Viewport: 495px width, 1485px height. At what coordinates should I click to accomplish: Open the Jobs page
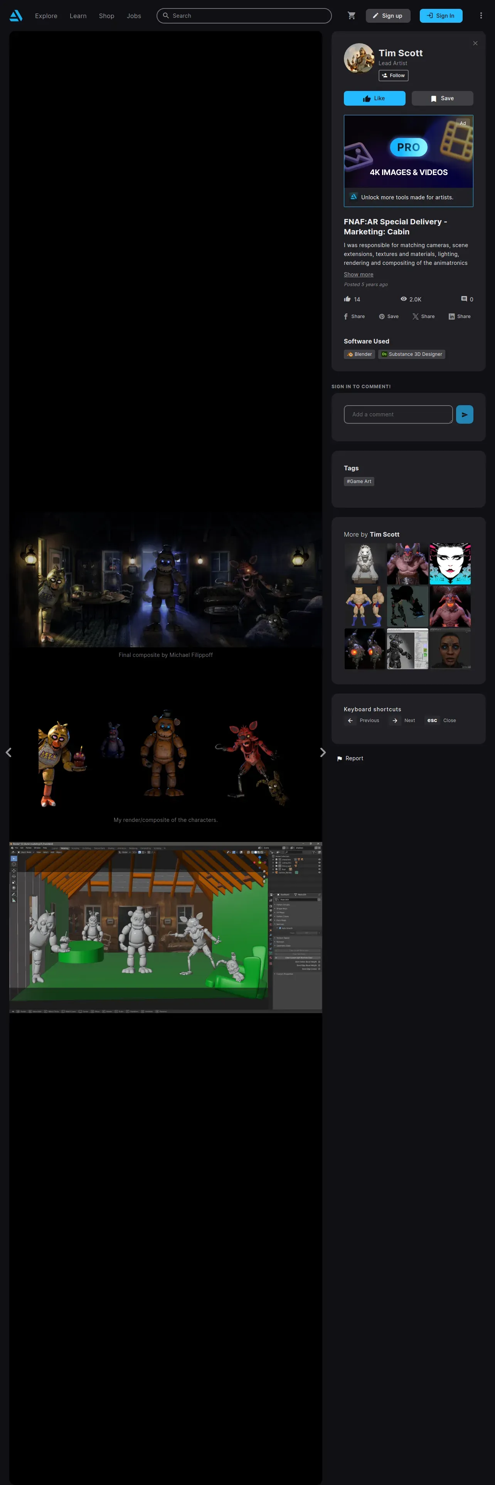click(x=134, y=16)
